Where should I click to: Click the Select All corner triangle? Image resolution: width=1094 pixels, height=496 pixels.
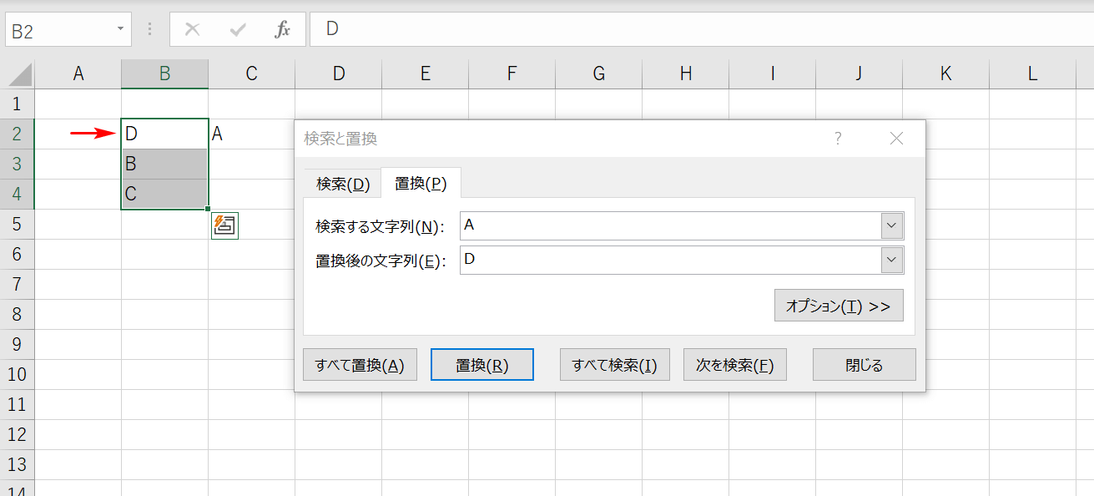(x=20, y=74)
